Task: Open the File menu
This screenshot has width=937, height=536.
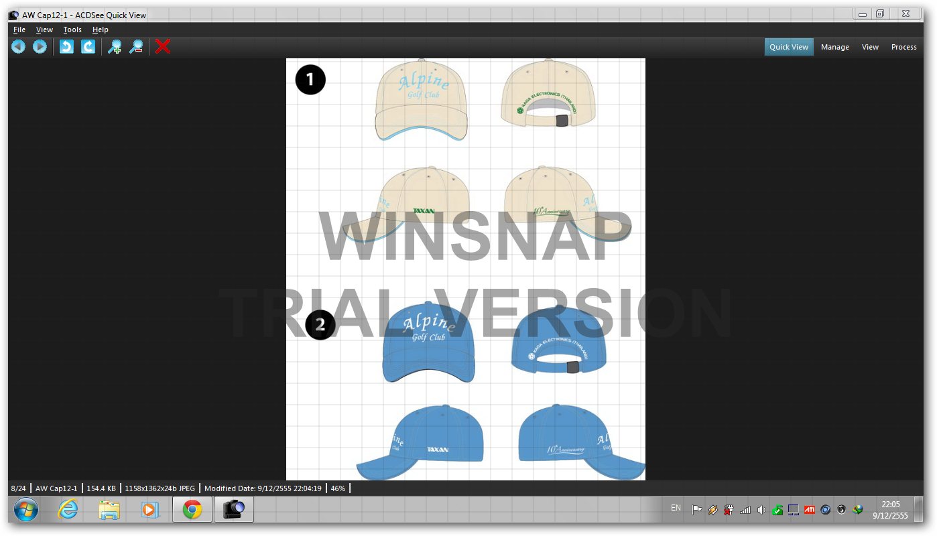Action: tap(19, 29)
